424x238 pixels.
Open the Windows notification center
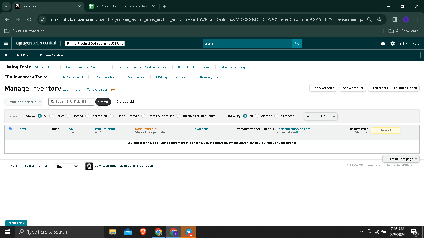pos(414,232)
